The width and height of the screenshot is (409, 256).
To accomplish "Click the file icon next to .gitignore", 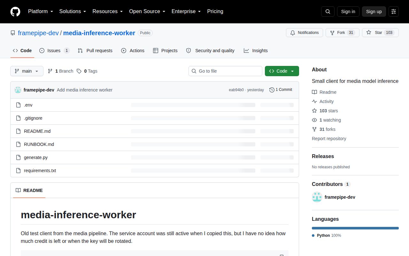I will [x=18, y=118].
